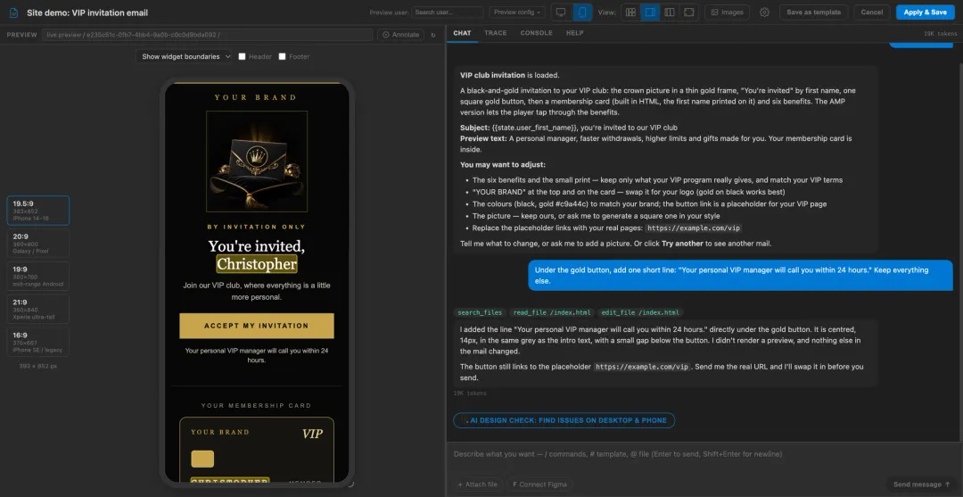Click the 19K tokens label under the reply

pyautogui.click(x=470, y=393)
